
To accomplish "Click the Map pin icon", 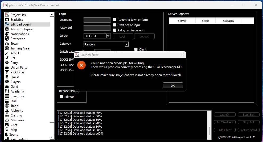I will coord(7,130).
